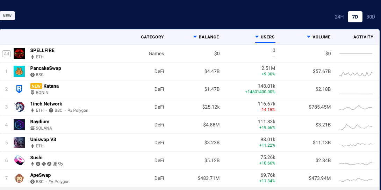Click the ETH chain icon under 1inch Network

point(32,110)
